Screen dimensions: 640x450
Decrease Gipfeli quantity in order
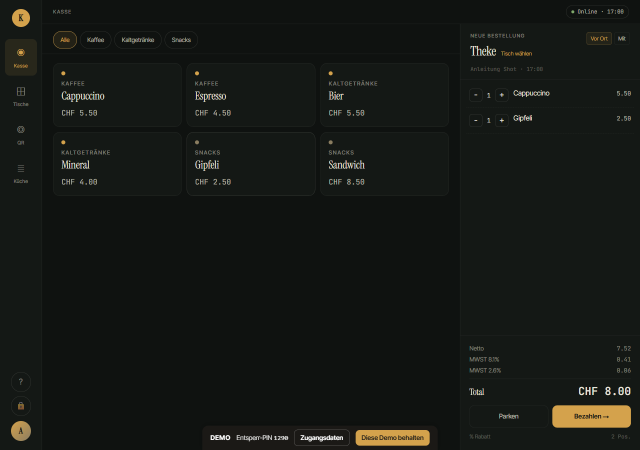(475, 120)
